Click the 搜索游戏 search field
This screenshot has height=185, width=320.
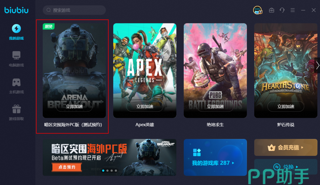[74, 10]
